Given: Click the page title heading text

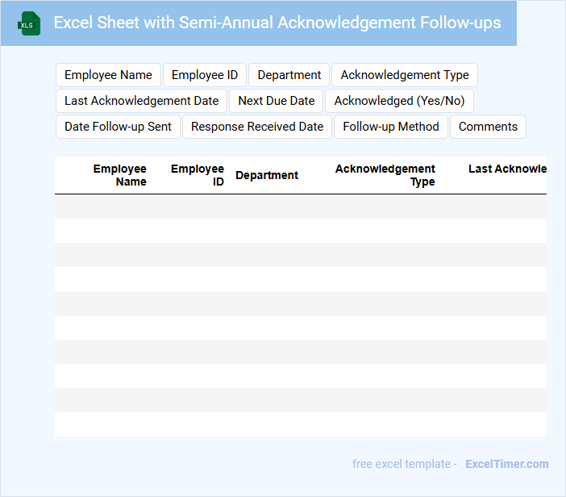Looking at the screenshot, I should coord(277,23).
